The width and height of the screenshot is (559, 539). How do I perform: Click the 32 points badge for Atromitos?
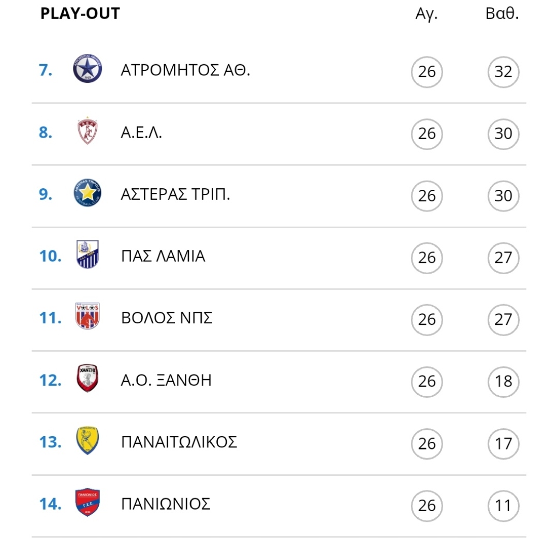504,72
